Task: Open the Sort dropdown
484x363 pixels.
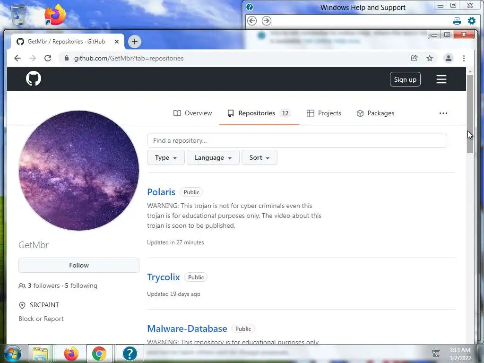Action: [259, 158]
